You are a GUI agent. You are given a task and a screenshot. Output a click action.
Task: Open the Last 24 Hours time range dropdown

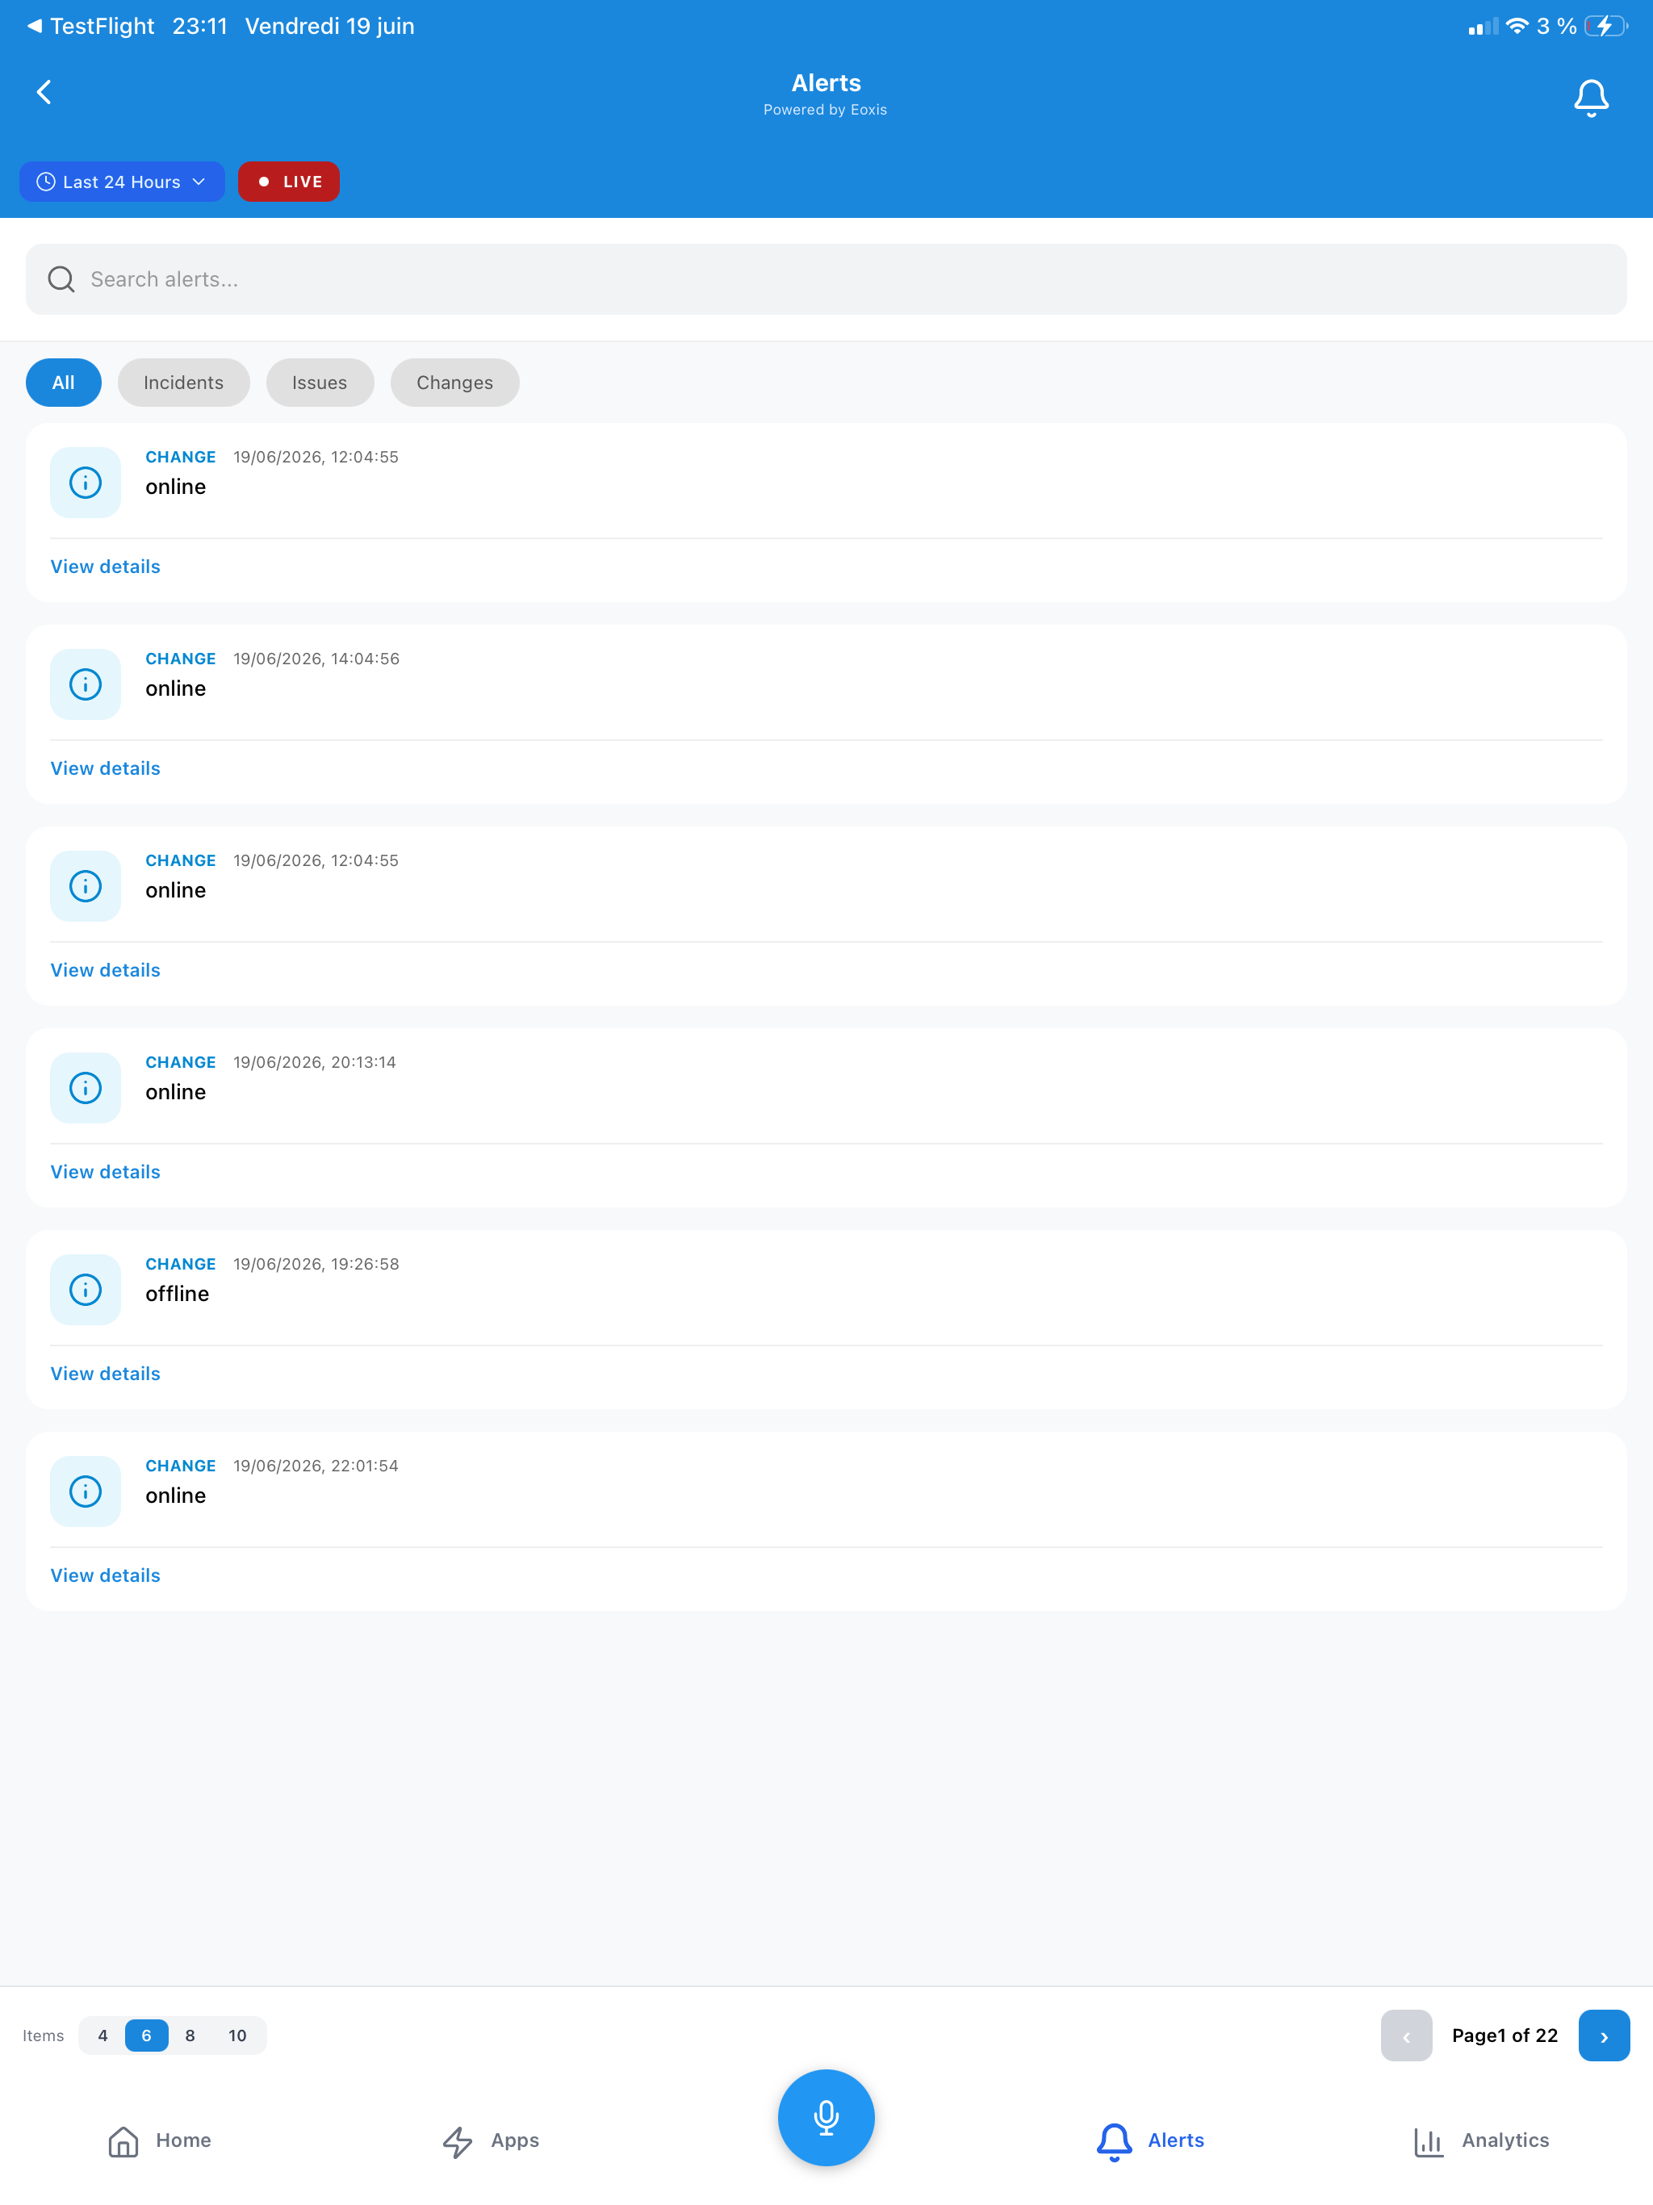122,182
